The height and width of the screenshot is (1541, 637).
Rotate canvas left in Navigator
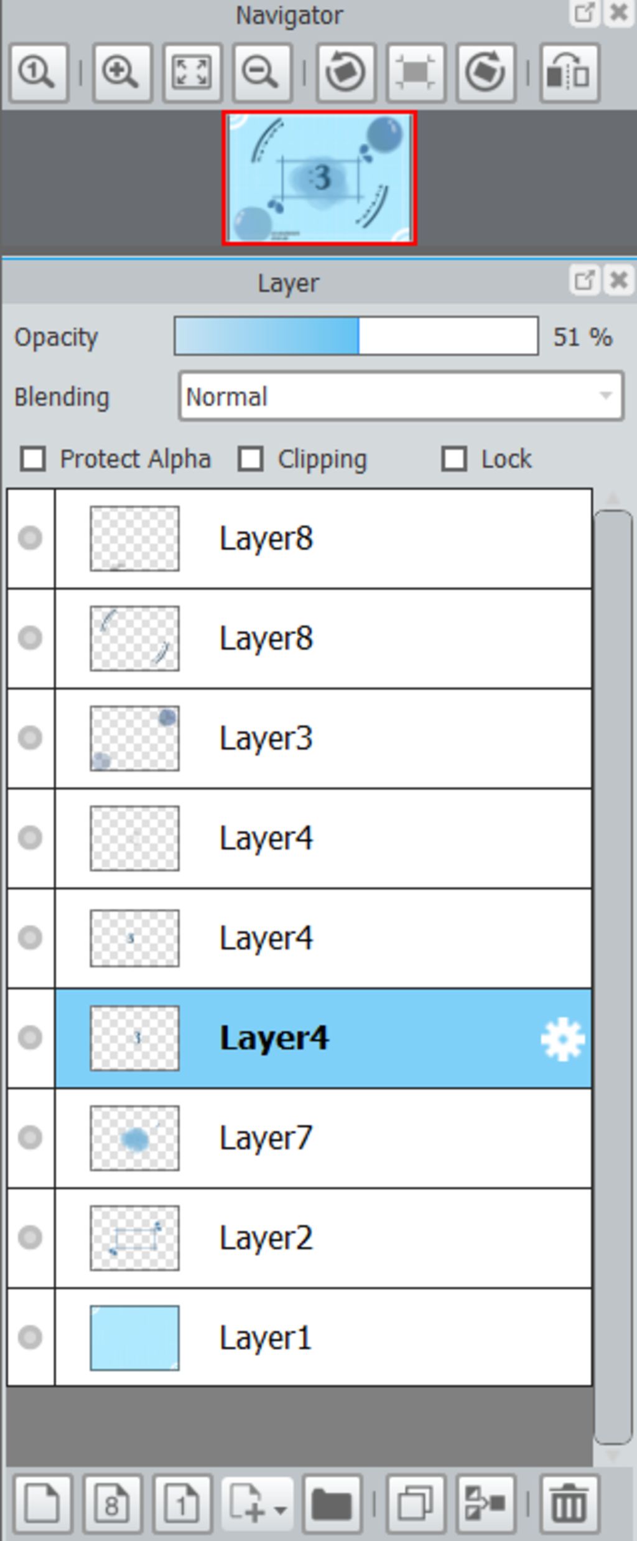[x=346, y=72]
